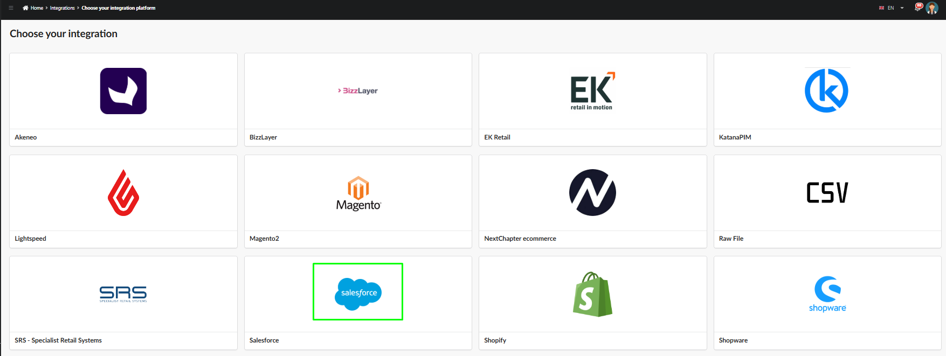Click the 'Choose your integration' heading
The height and width of the screenshot is (356, 946).
click(64, 34)
